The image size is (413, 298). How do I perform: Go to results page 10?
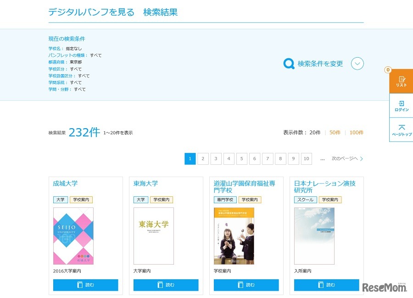click(x=307, y=159)
